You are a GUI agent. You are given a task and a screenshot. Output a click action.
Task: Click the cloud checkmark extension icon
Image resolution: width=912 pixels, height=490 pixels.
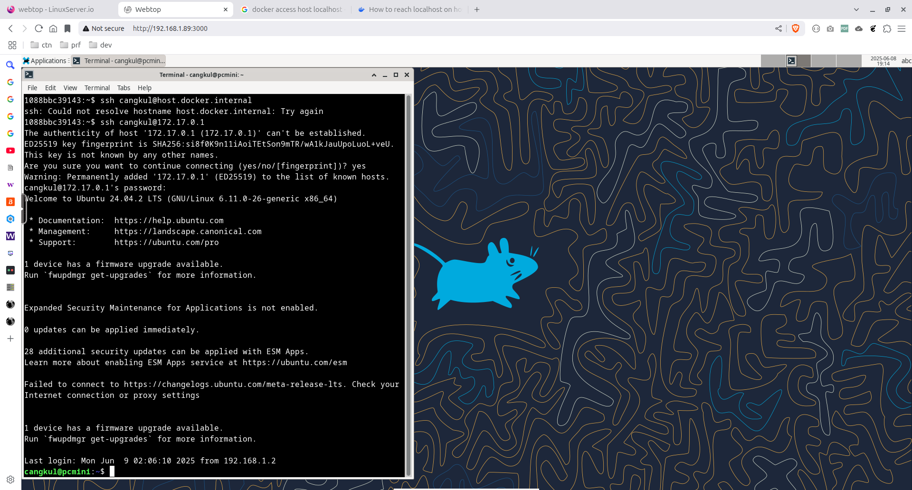point(859,28)
